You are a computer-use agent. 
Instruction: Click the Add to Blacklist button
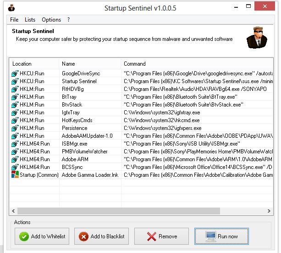pyautogui.click(x=101, y=236)
